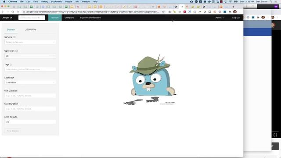Viewport: 281px width, 158px height.
Task: Click the address bar URL
Action: click(x=93, y=12)
